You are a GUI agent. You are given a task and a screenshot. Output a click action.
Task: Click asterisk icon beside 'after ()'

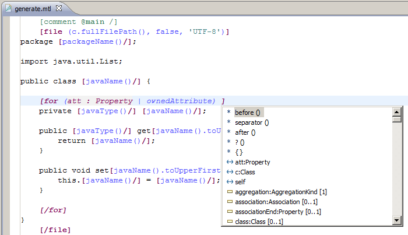pyautogui.click(x=228, y=131)
